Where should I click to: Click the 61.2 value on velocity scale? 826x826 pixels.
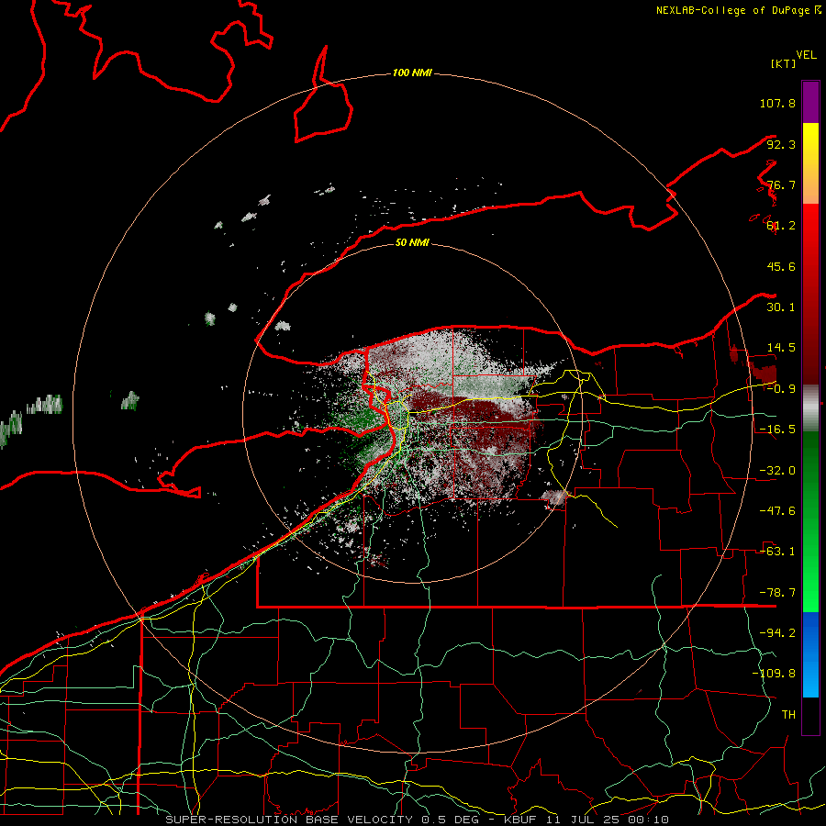click(781, 226)
